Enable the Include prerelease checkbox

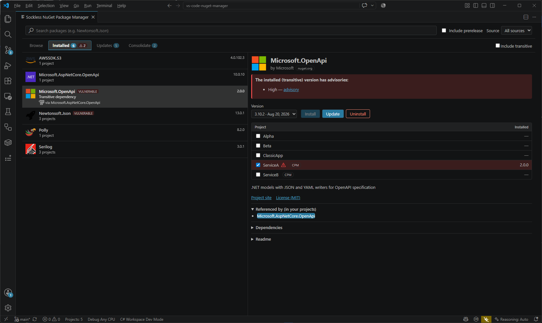(444, 31)
